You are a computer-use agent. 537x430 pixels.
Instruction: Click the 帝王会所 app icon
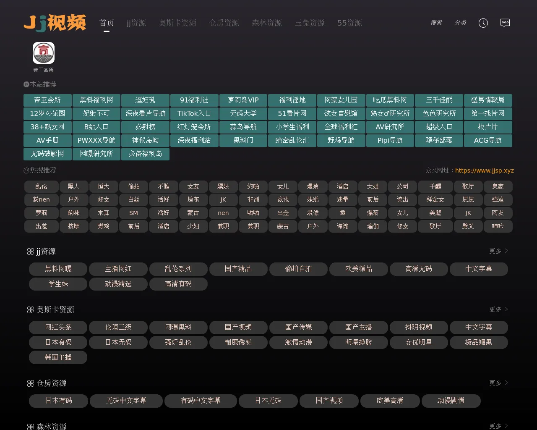[x=44, y=53]
